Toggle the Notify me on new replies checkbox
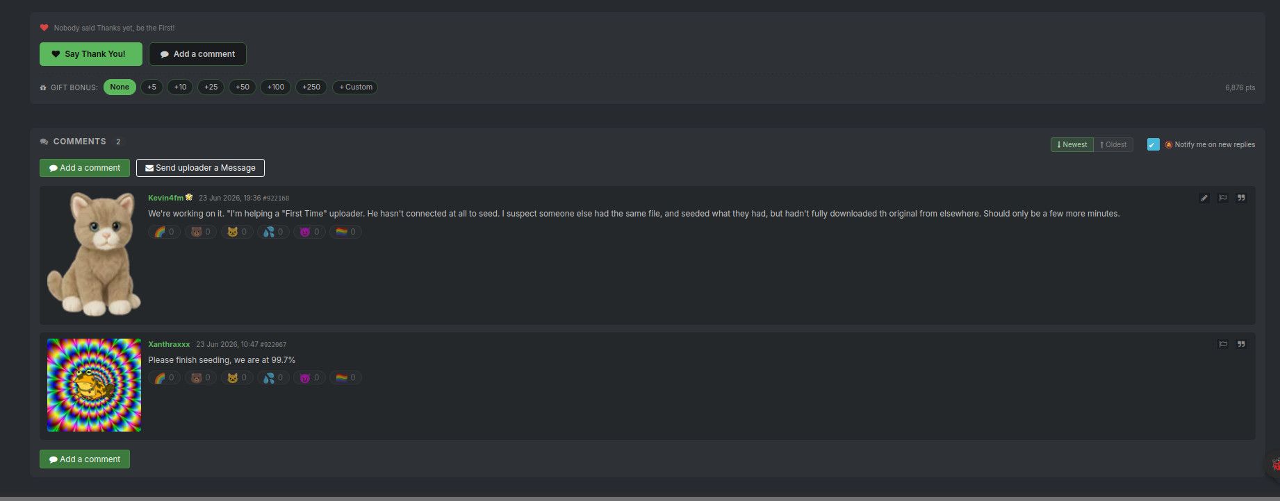 point(1154,144)
